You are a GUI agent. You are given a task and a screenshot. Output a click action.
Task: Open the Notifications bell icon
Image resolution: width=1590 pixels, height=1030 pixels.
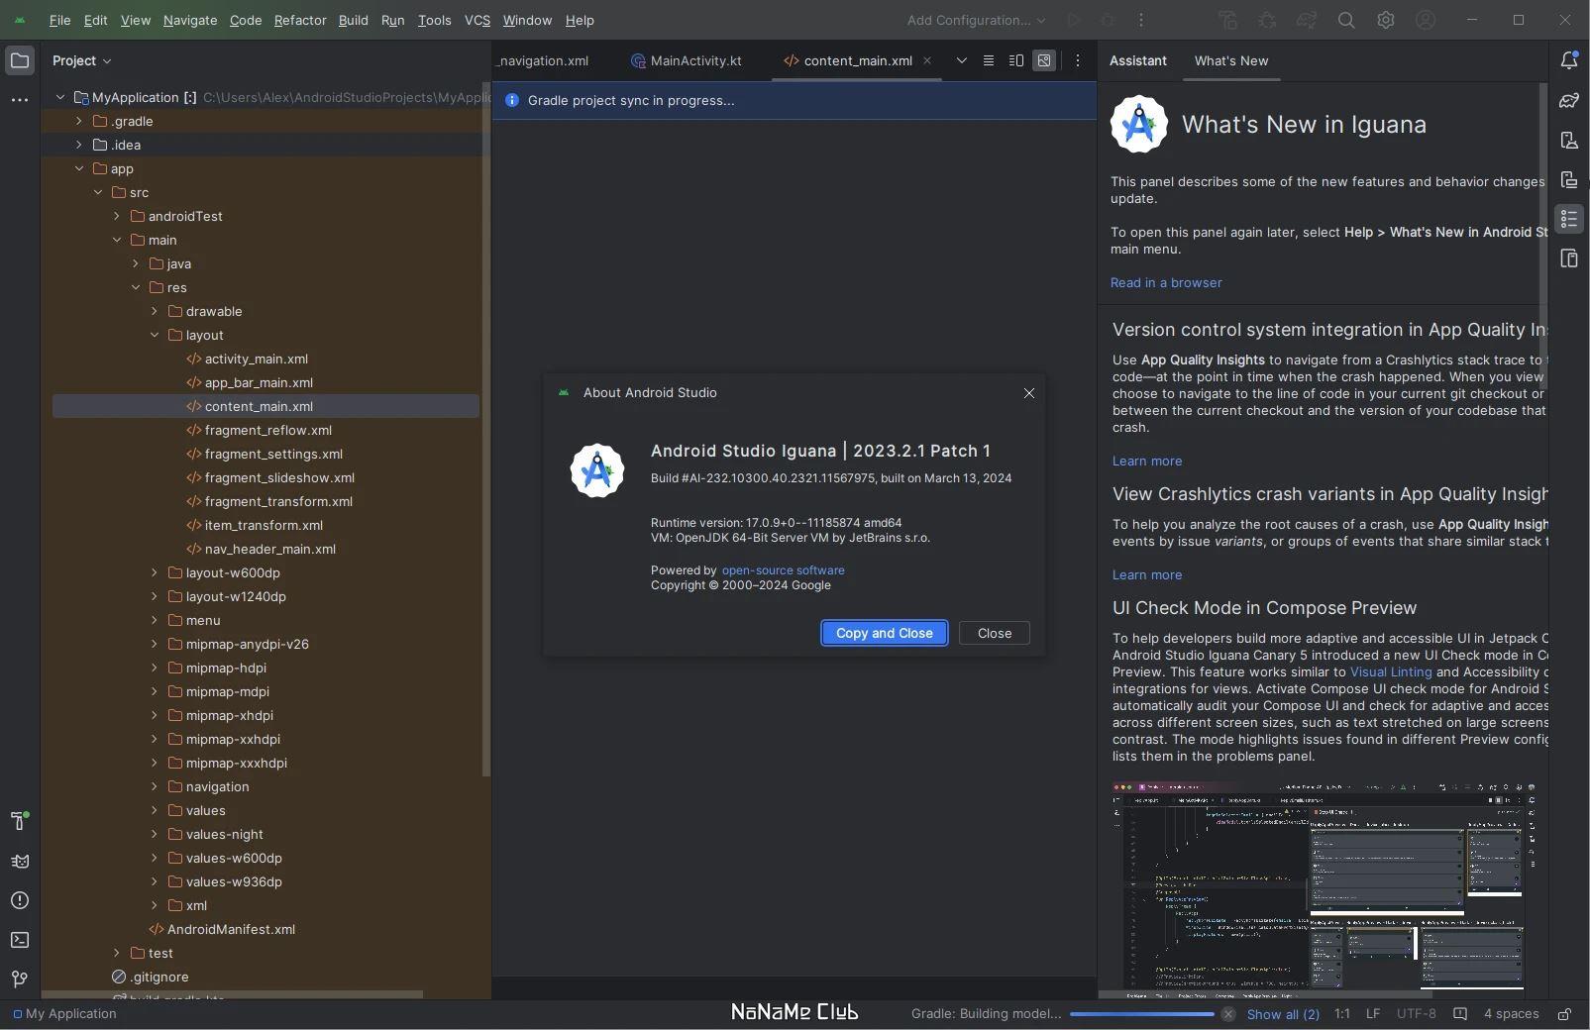[x=1569, y=61]
